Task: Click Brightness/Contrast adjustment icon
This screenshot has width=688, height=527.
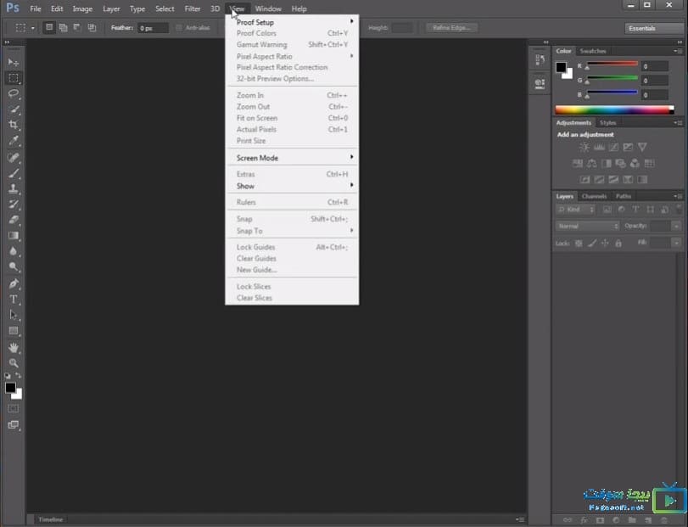Action: (585, 148)
